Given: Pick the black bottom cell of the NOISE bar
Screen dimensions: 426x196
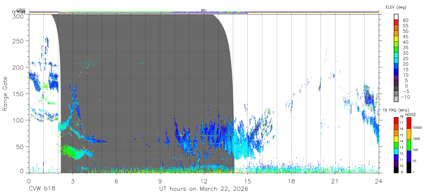Looking at the screenshot, I should 408,167.
